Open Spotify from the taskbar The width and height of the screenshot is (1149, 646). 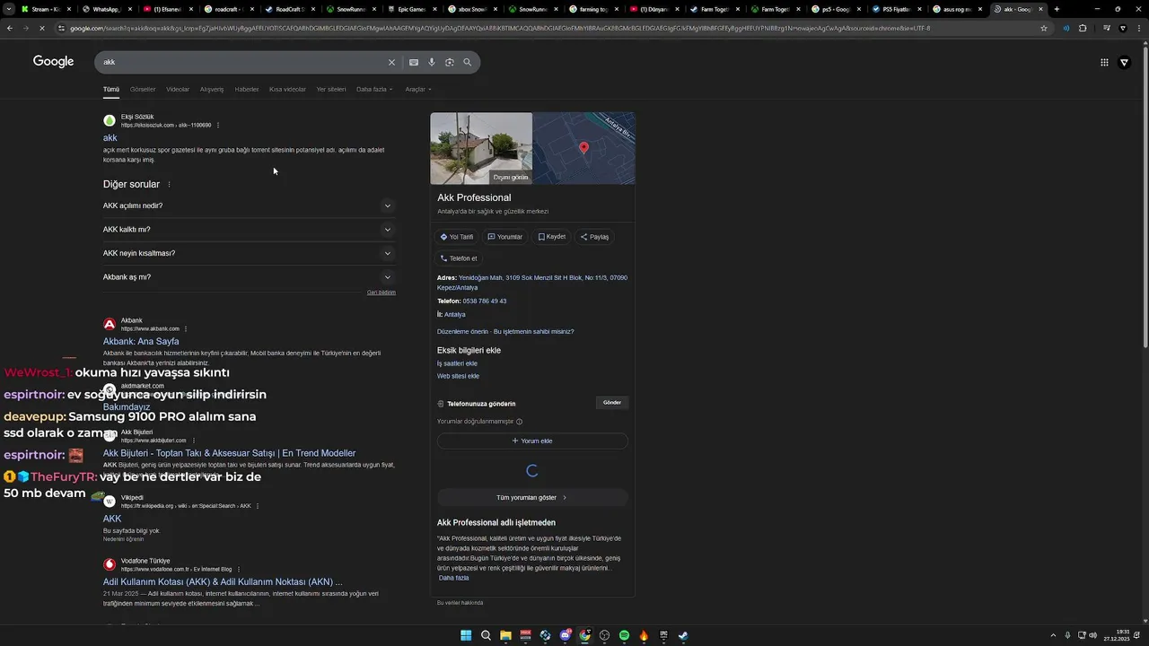coord(624,635)
